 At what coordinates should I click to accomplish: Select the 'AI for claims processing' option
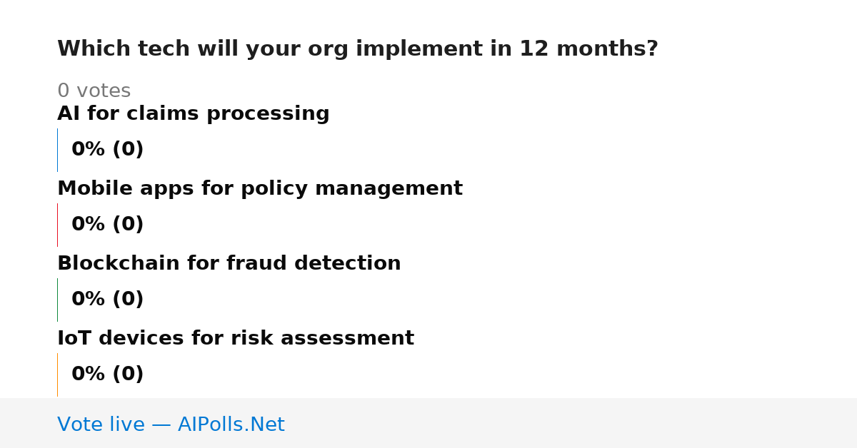194,114
